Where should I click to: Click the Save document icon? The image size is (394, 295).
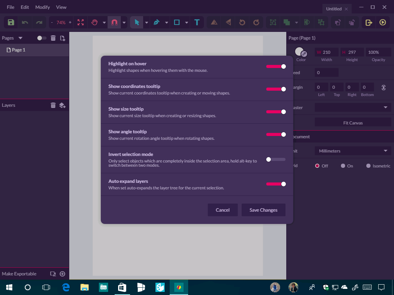pyautogui.click(x=11, y=22)
